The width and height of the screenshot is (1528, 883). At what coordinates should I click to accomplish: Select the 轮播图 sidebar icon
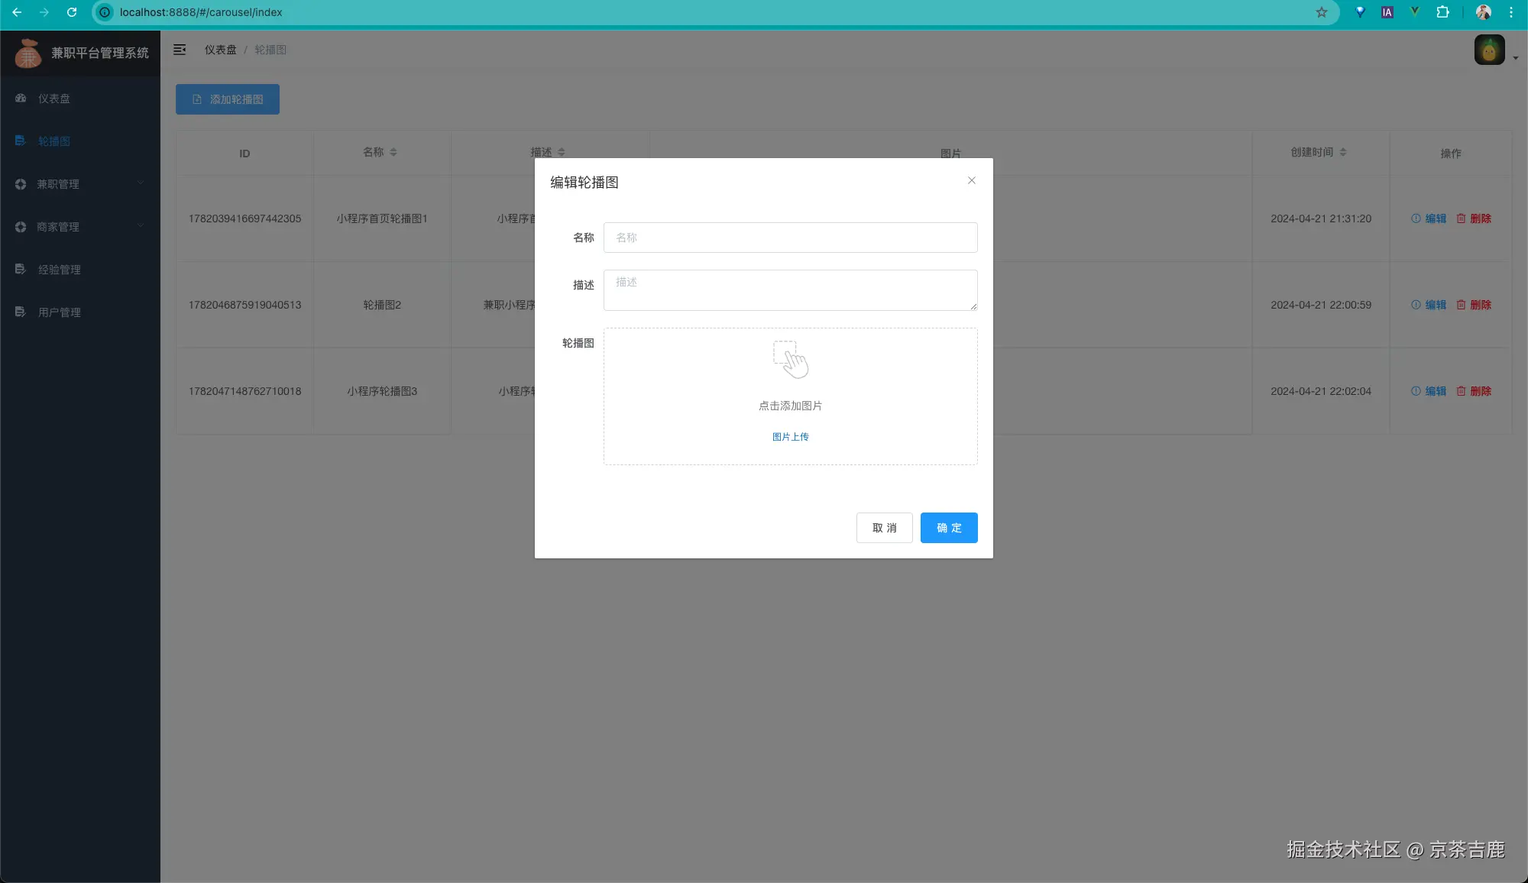[20, 141]
